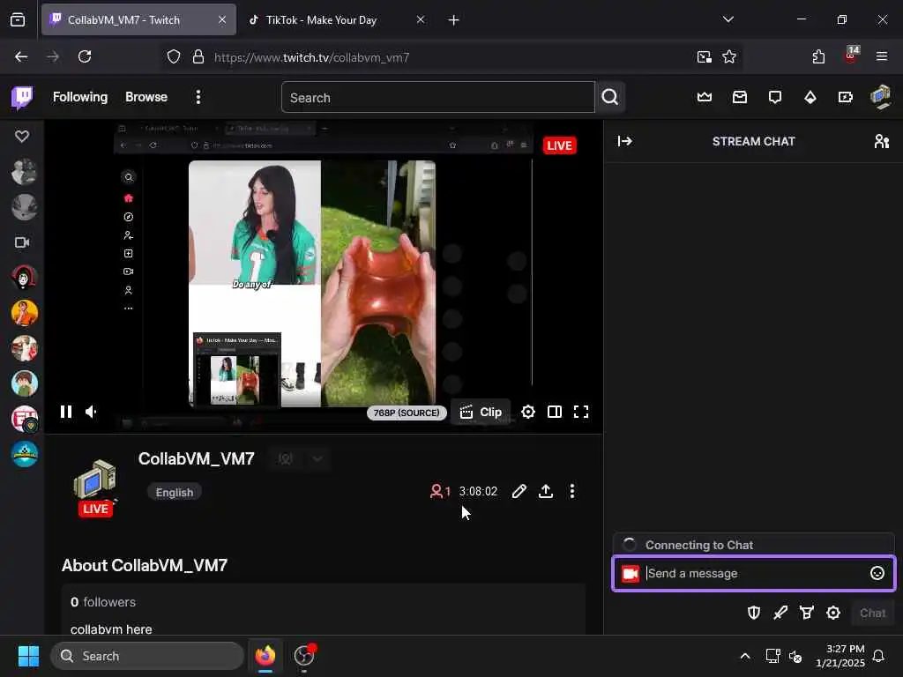The width and height of the screenshot is (903, 677).
Task: Edit stream info with the pencil icon
Action: coord(519,491)
